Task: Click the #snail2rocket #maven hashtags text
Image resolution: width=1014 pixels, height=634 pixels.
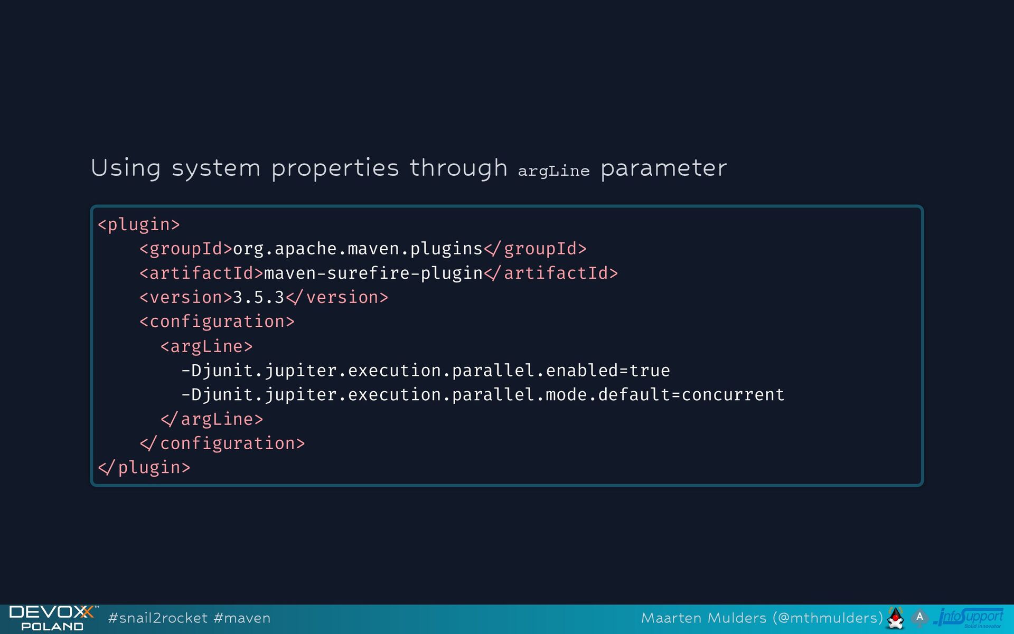Action: pos(189,618)
